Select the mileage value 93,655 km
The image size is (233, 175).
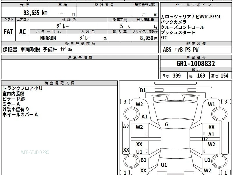pyautogui.click(x=36, y=13)
